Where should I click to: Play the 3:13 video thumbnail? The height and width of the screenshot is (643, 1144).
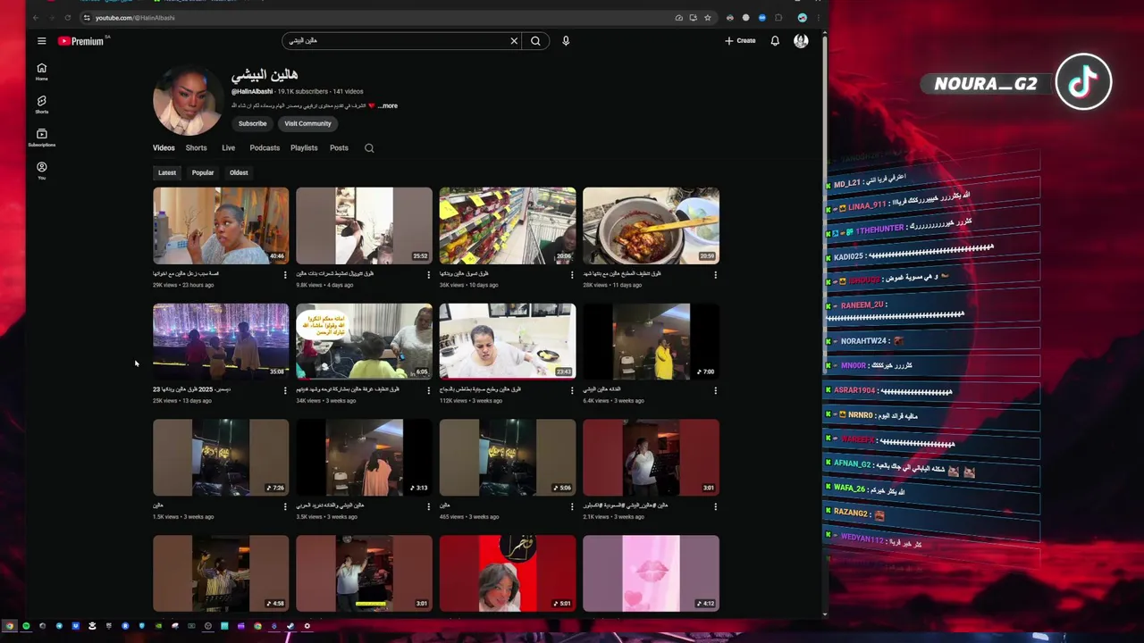point(364,457)
